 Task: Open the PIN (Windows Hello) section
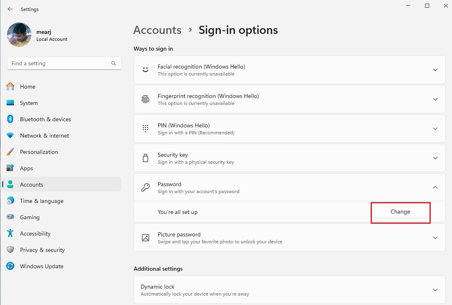(435, 129)
